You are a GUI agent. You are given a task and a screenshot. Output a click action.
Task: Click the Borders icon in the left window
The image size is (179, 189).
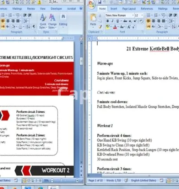click(x=20, y=27)
